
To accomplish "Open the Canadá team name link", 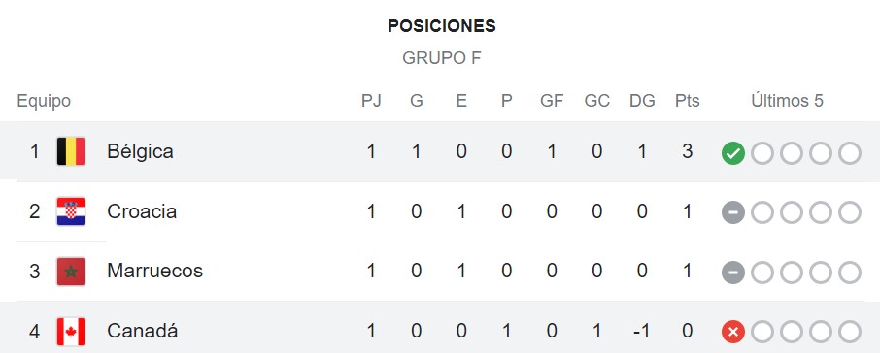I will [x=143, y=331].
